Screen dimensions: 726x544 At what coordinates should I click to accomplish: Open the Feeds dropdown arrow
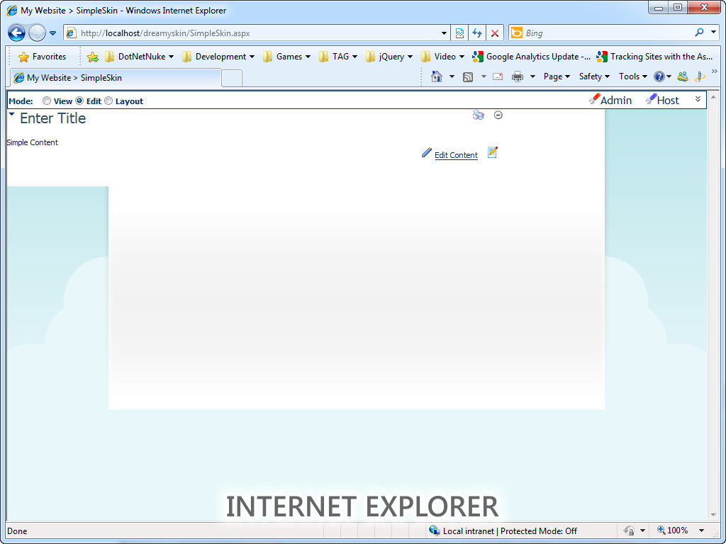pos(484,76)
